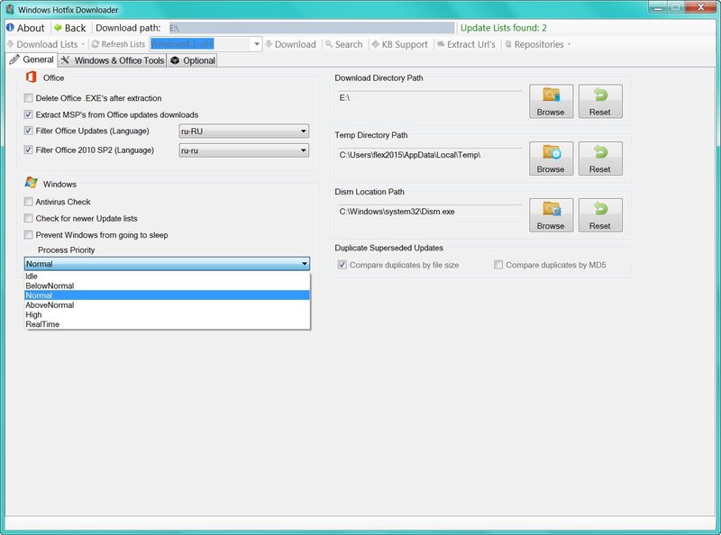Click the Extract Url's icon

coord(441,44)
